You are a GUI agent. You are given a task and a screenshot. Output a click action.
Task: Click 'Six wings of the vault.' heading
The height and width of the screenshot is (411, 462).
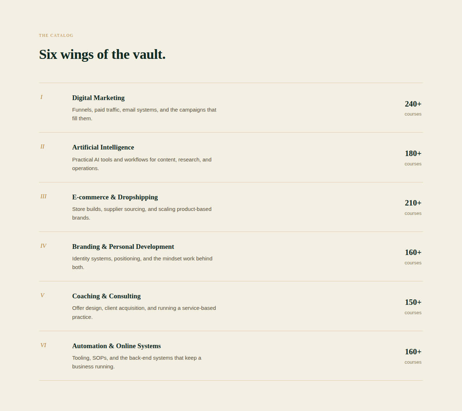tap(102, 55)
